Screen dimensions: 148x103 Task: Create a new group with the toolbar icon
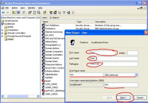tap(55, 13)
